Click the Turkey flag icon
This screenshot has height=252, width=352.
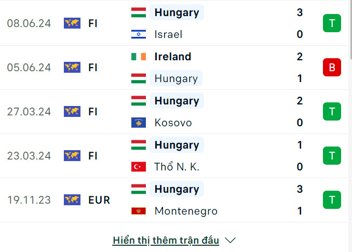(x=139, y=167)
